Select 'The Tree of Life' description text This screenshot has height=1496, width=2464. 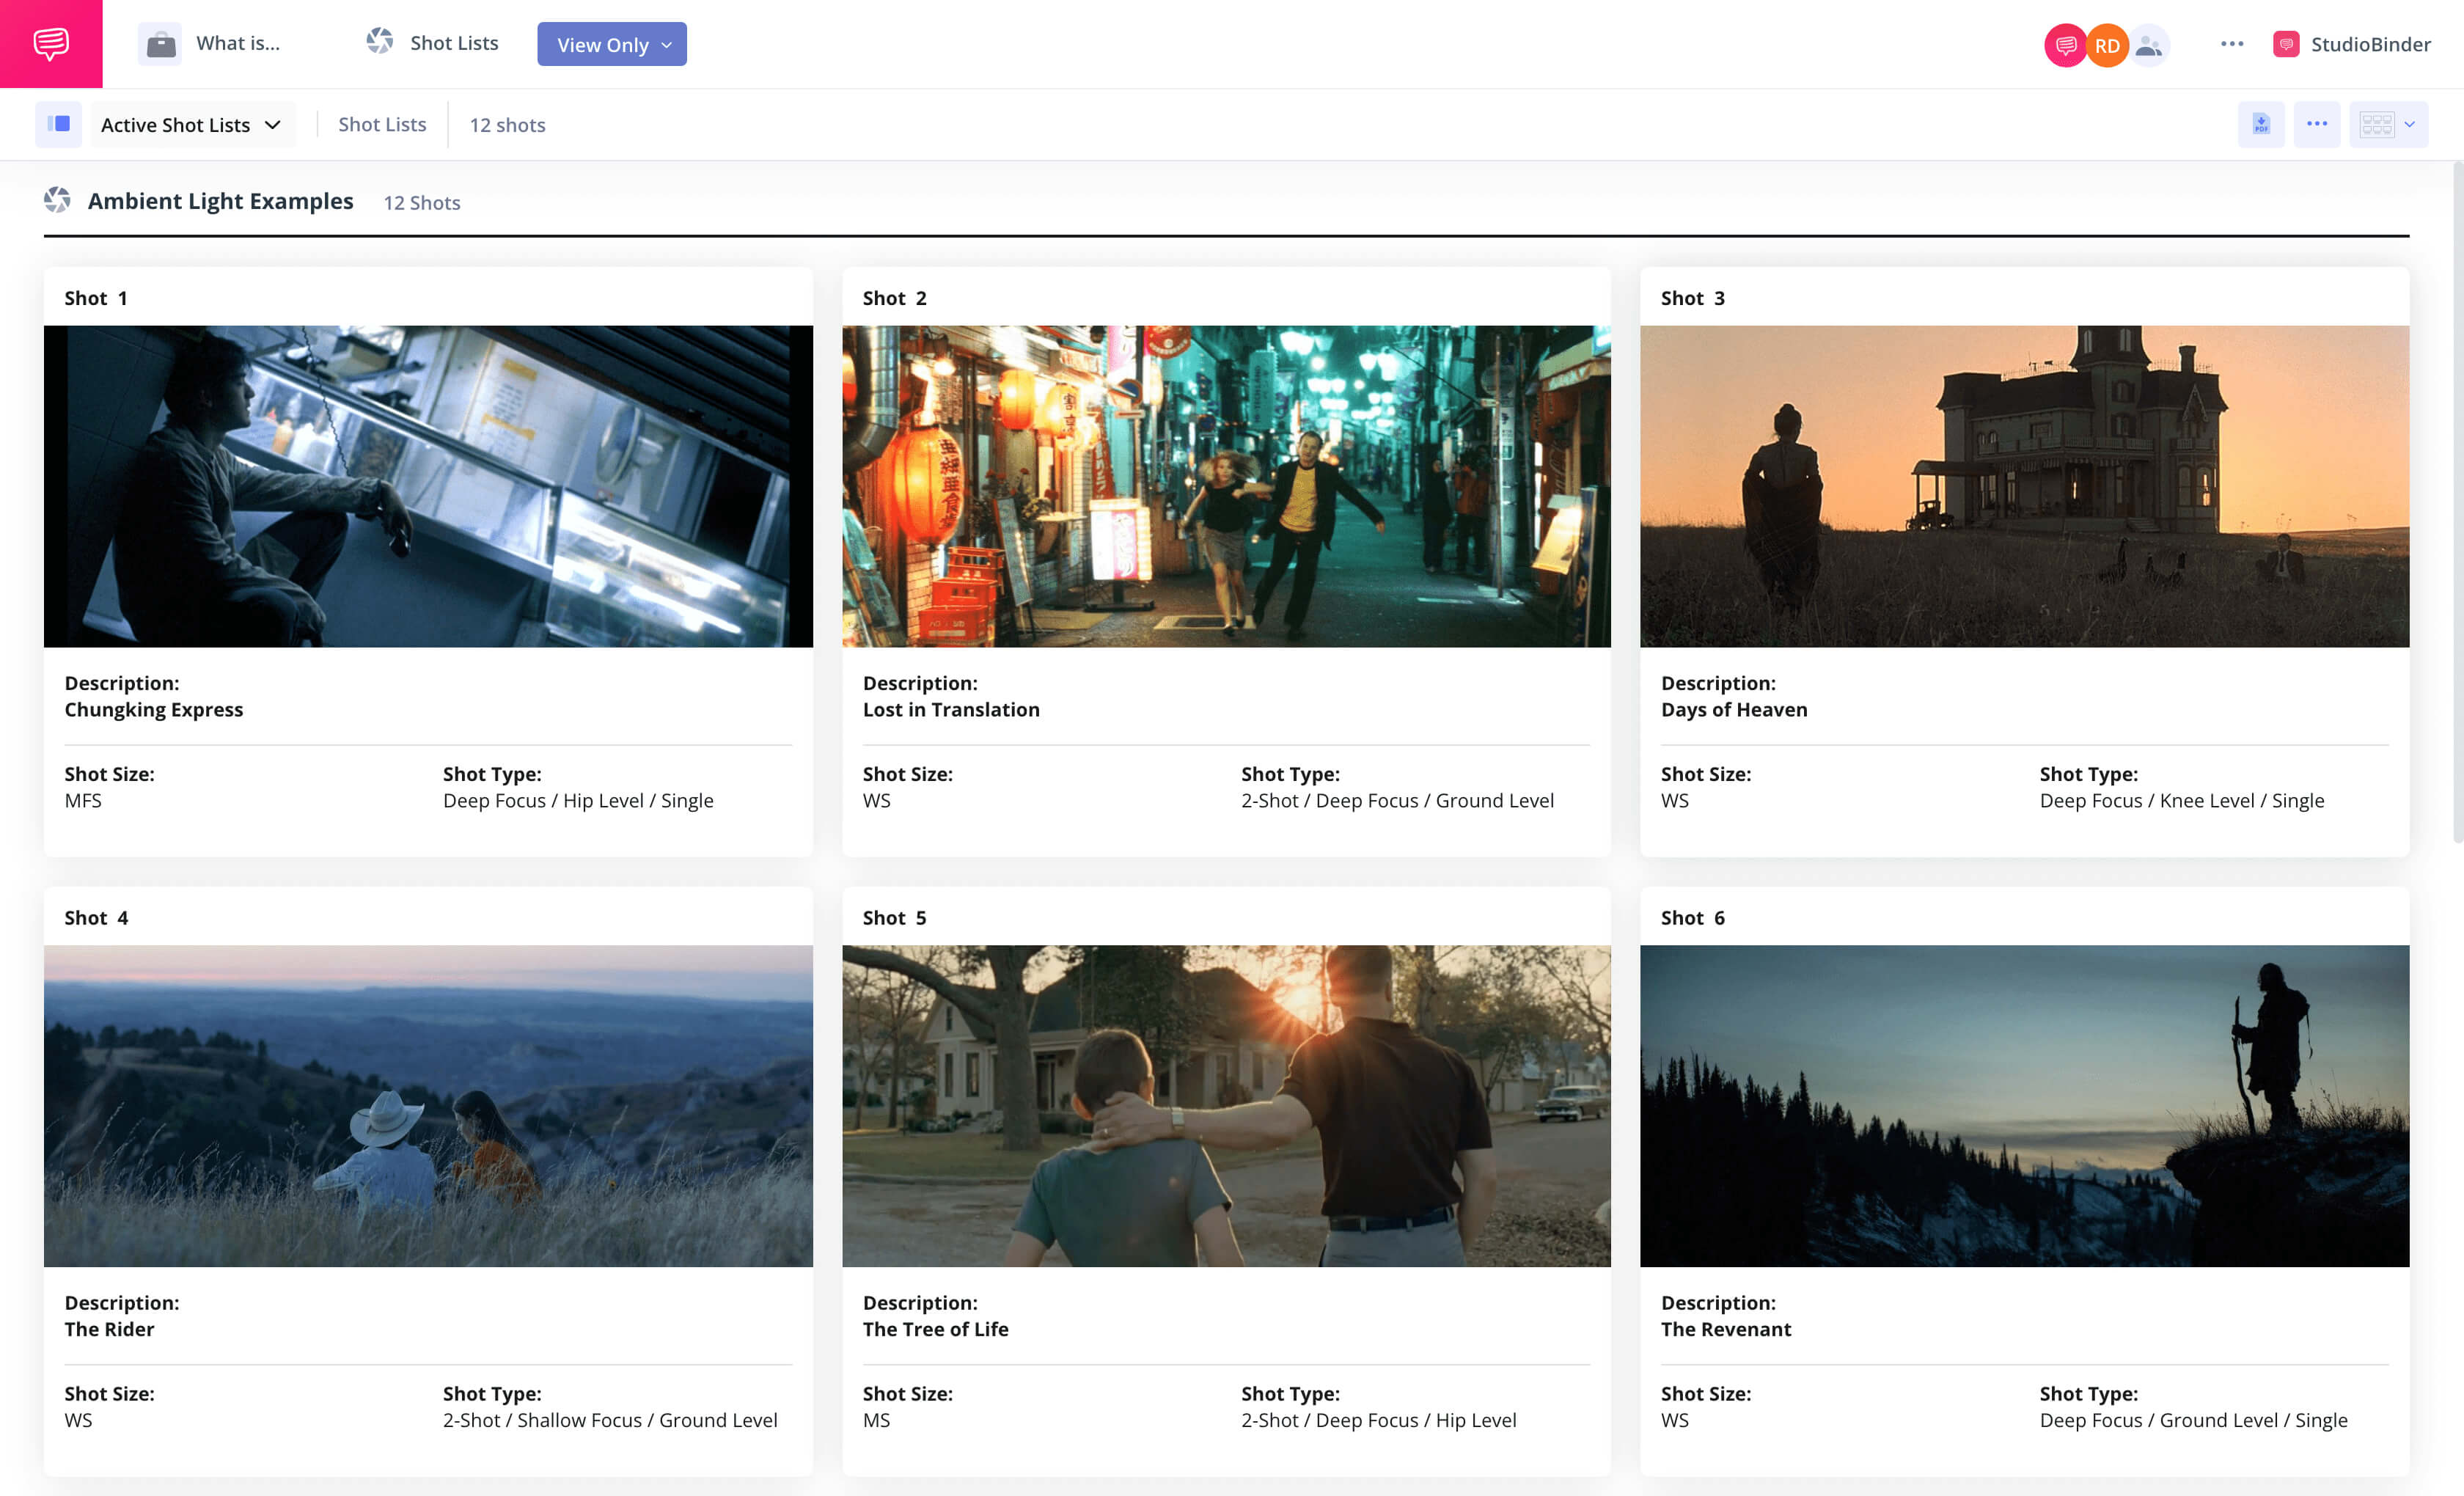(x=935, y=1329)
